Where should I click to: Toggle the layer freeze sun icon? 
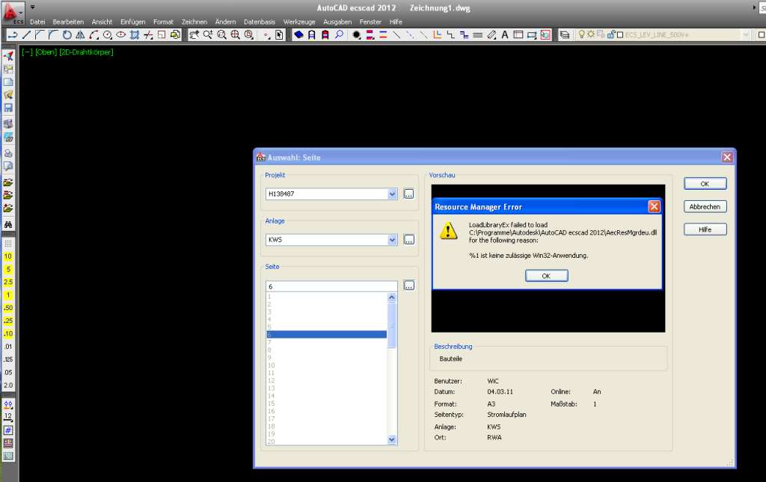[x=591, y=34]
